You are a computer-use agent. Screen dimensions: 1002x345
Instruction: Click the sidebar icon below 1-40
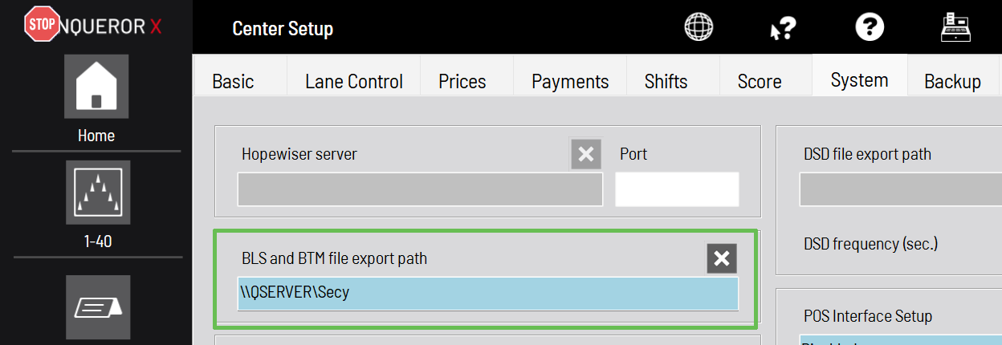(x=97, y=307)
